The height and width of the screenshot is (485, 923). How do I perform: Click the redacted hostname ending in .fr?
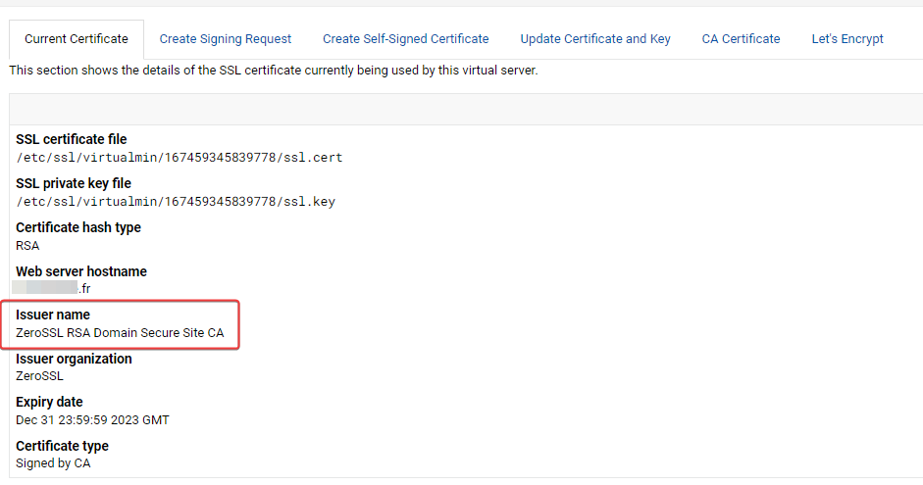(52, 289)
